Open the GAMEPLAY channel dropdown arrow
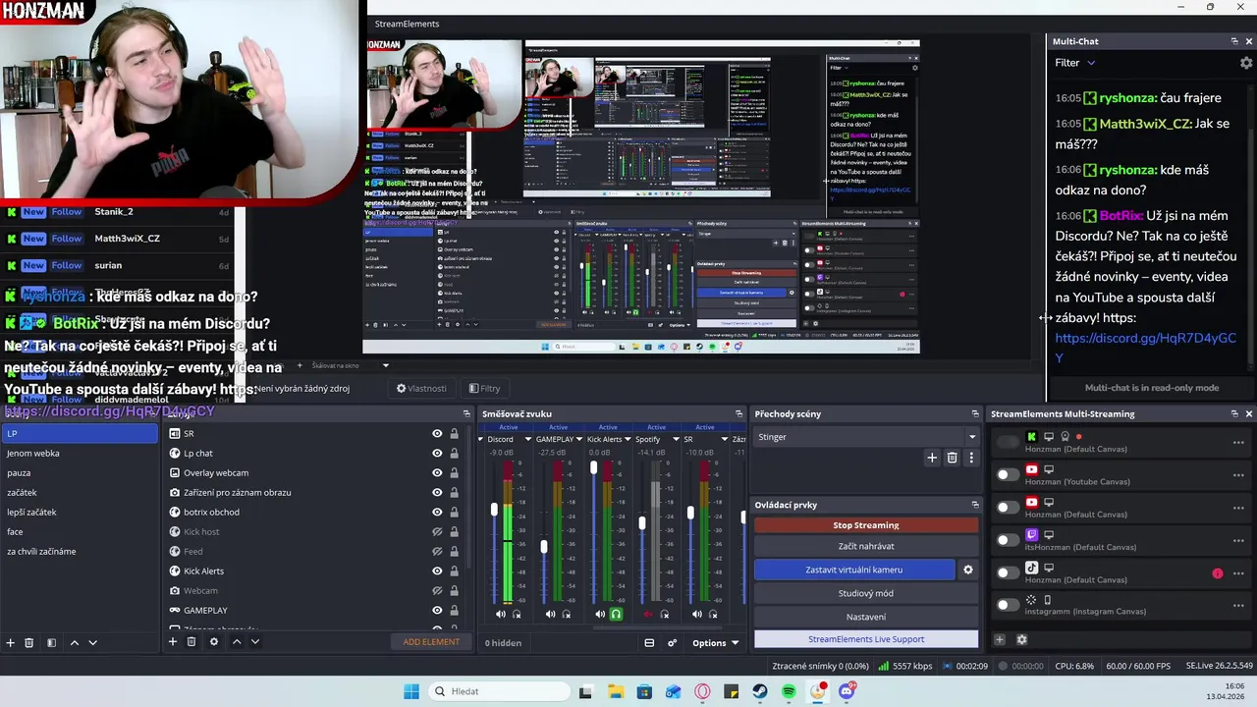The height and width of the screenshot is (707, 1257). (x=579, y=439)
